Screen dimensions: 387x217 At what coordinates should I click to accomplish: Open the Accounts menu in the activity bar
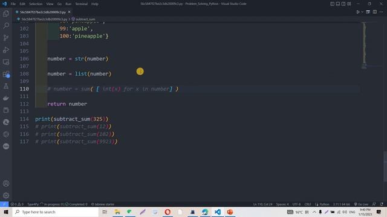[x=6, y=183]
